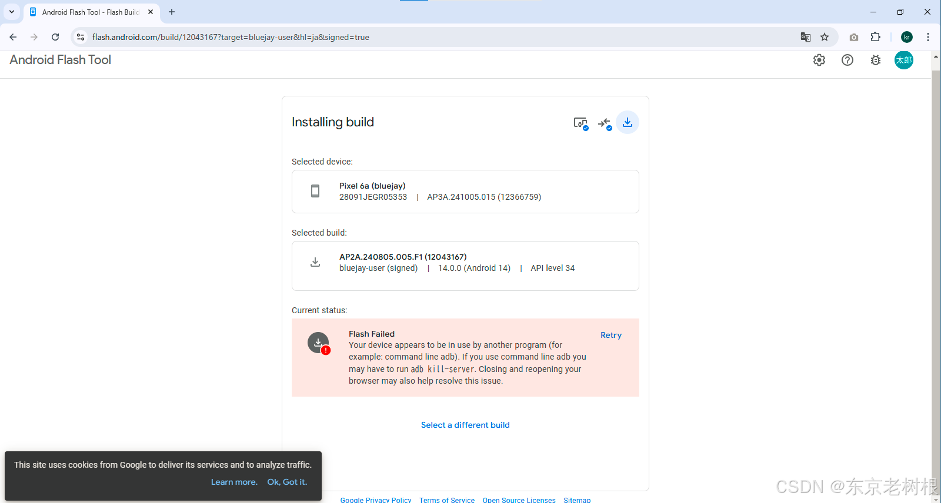Click the serial number 28091JEGR05353
This screenshot has height=503, width=941.
point(373,197)
